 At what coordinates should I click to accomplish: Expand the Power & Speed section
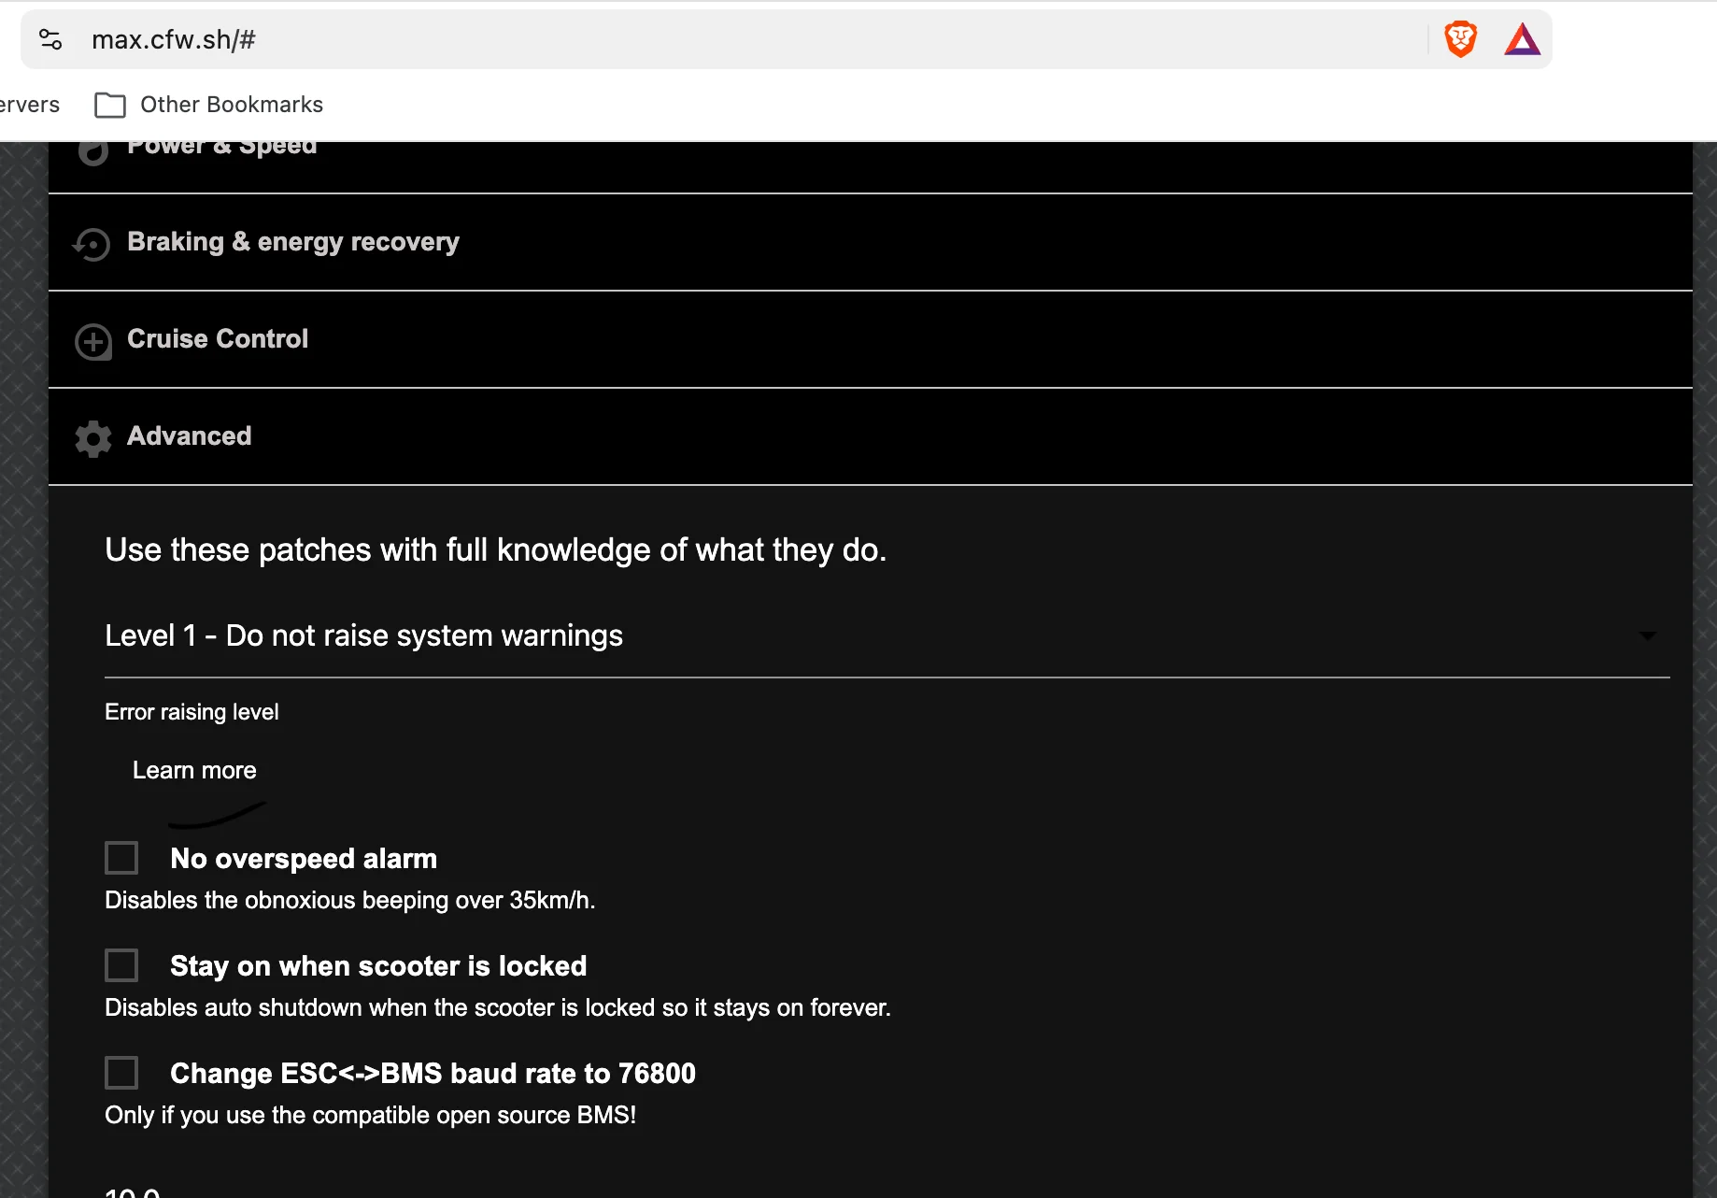pyautogui.click(x=870, y=167)
